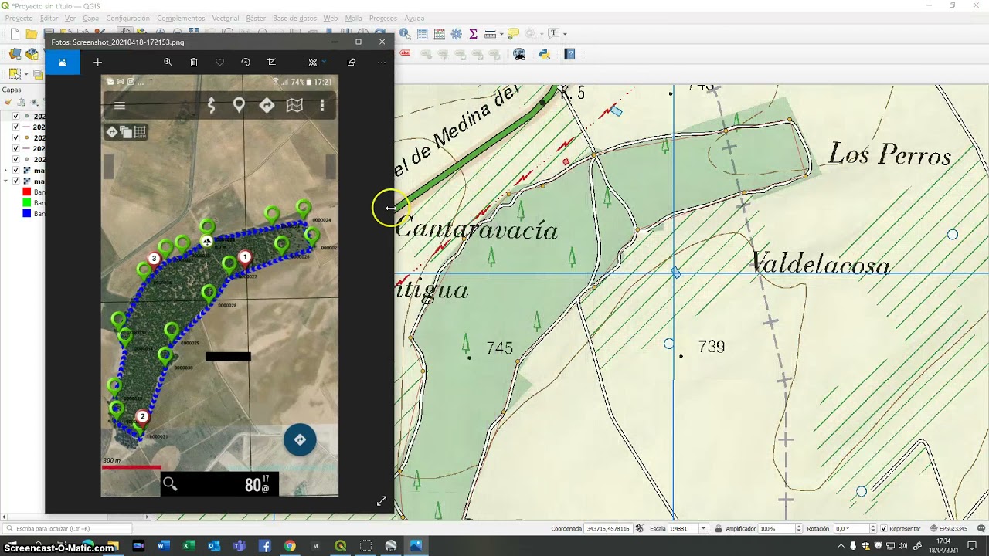
Task: Open the Identify Features tool in QGIS
Action: [405, 34]
